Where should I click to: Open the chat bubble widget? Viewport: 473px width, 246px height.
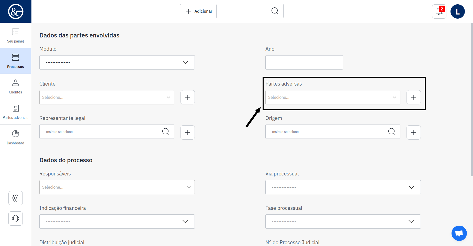[x=459, y=233]
